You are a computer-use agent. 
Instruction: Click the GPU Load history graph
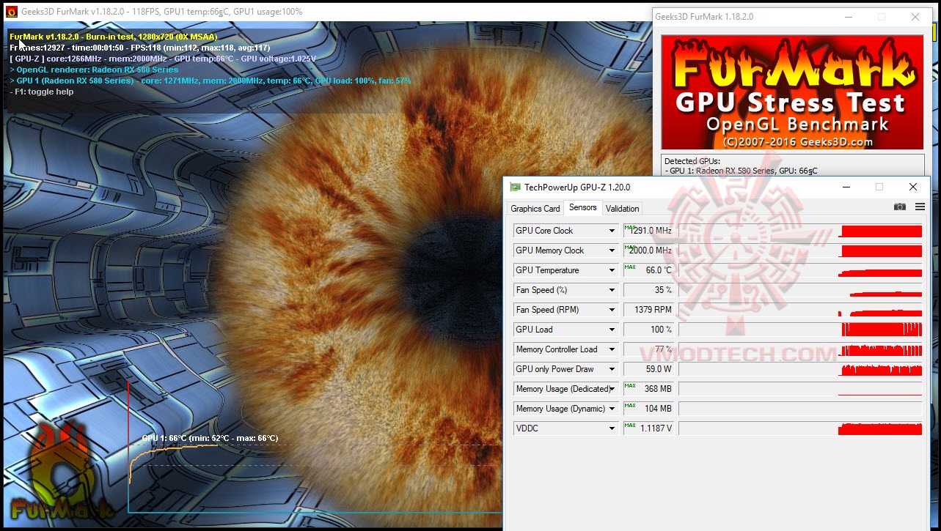point(800,330)
